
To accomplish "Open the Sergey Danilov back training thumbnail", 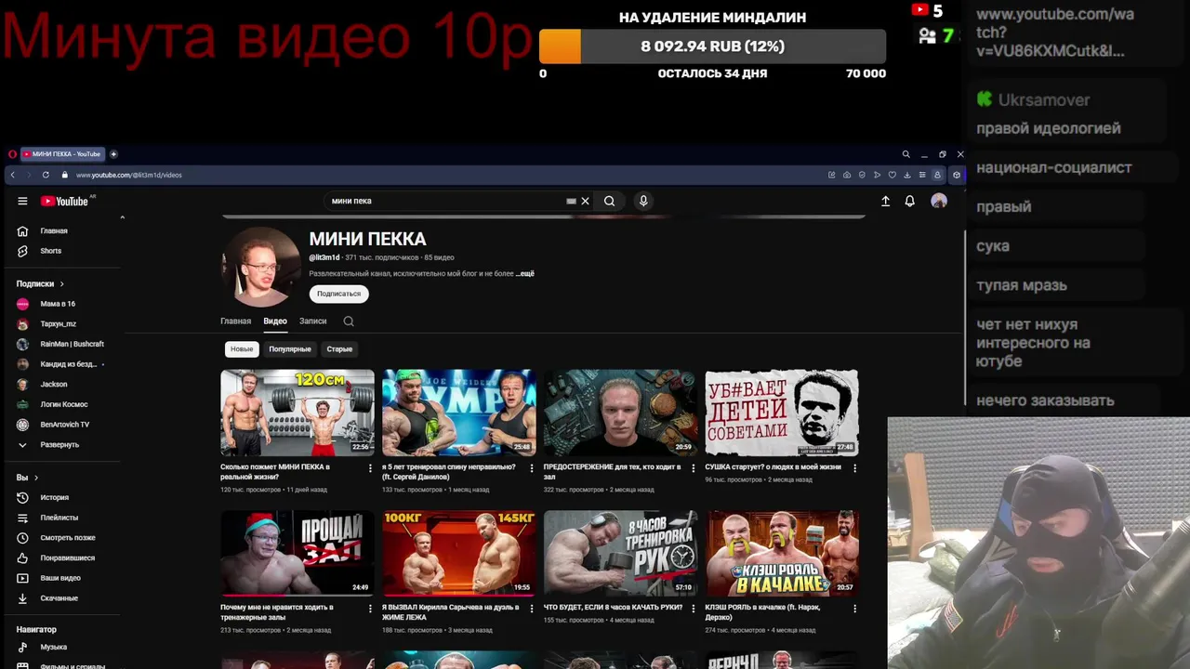I will coord(459,413).
